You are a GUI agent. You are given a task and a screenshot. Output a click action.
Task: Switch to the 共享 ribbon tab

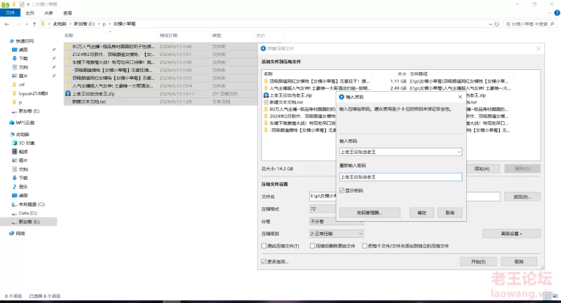(x=48, y=13)
